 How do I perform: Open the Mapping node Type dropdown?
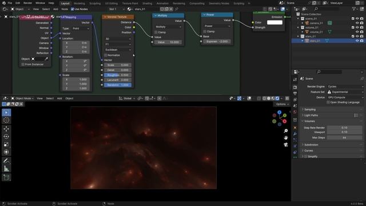click(81, 29)
